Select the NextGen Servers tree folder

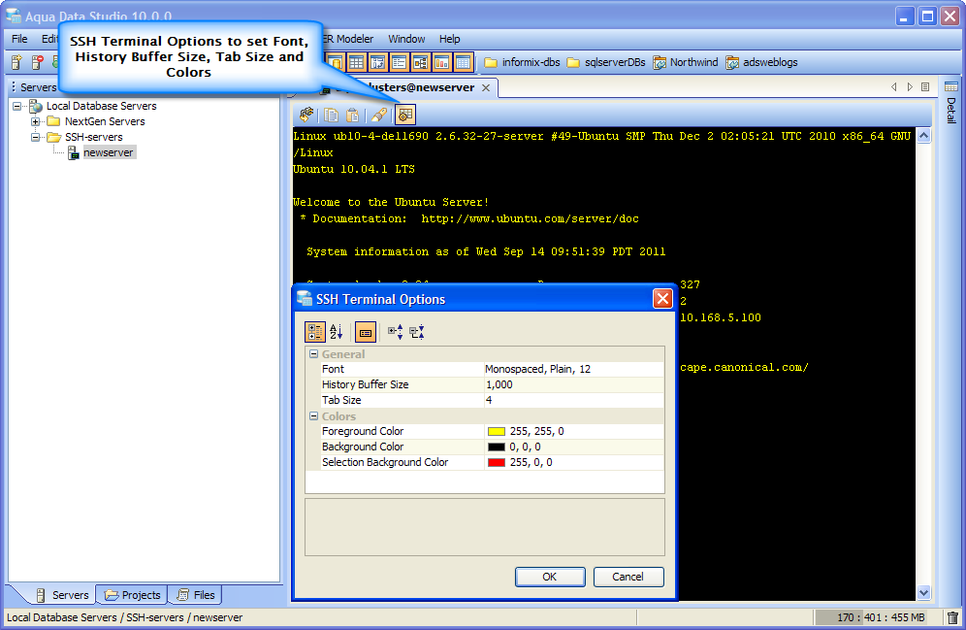pyautogui.click(x=105, y=121)
